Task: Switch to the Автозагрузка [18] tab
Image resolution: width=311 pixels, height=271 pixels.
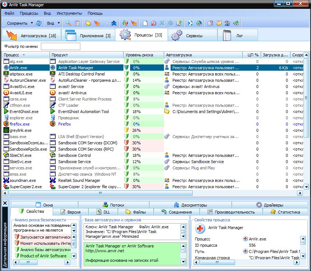Action: 31,35
